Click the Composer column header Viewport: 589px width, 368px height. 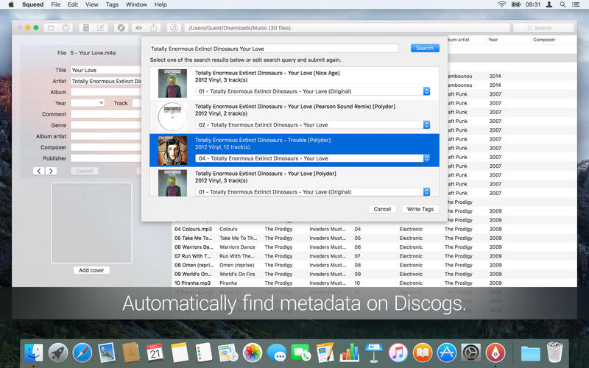[x=544, y=40]
